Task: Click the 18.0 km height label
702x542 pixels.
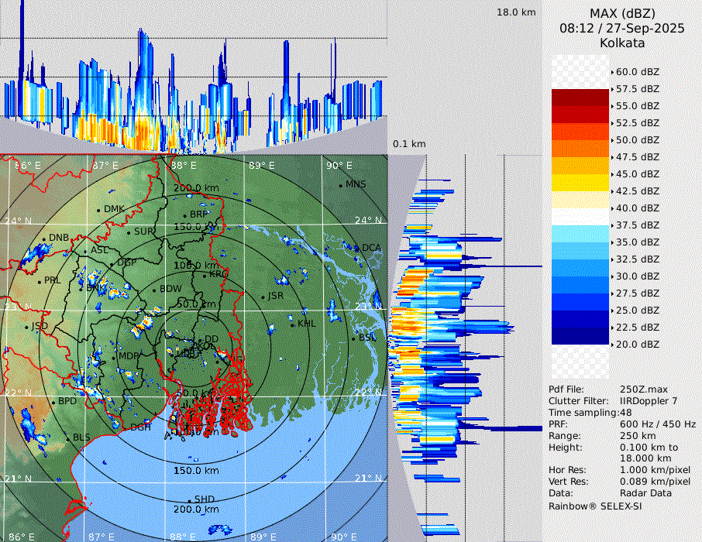Action: 516,12
